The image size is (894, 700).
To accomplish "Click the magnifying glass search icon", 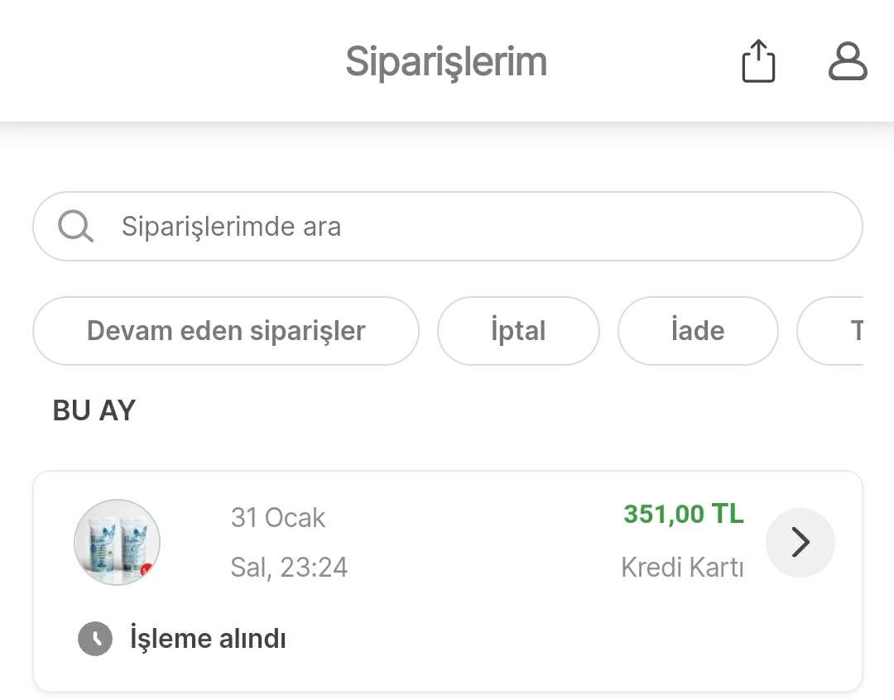I will pyautogui.click(x=75, y=226).
